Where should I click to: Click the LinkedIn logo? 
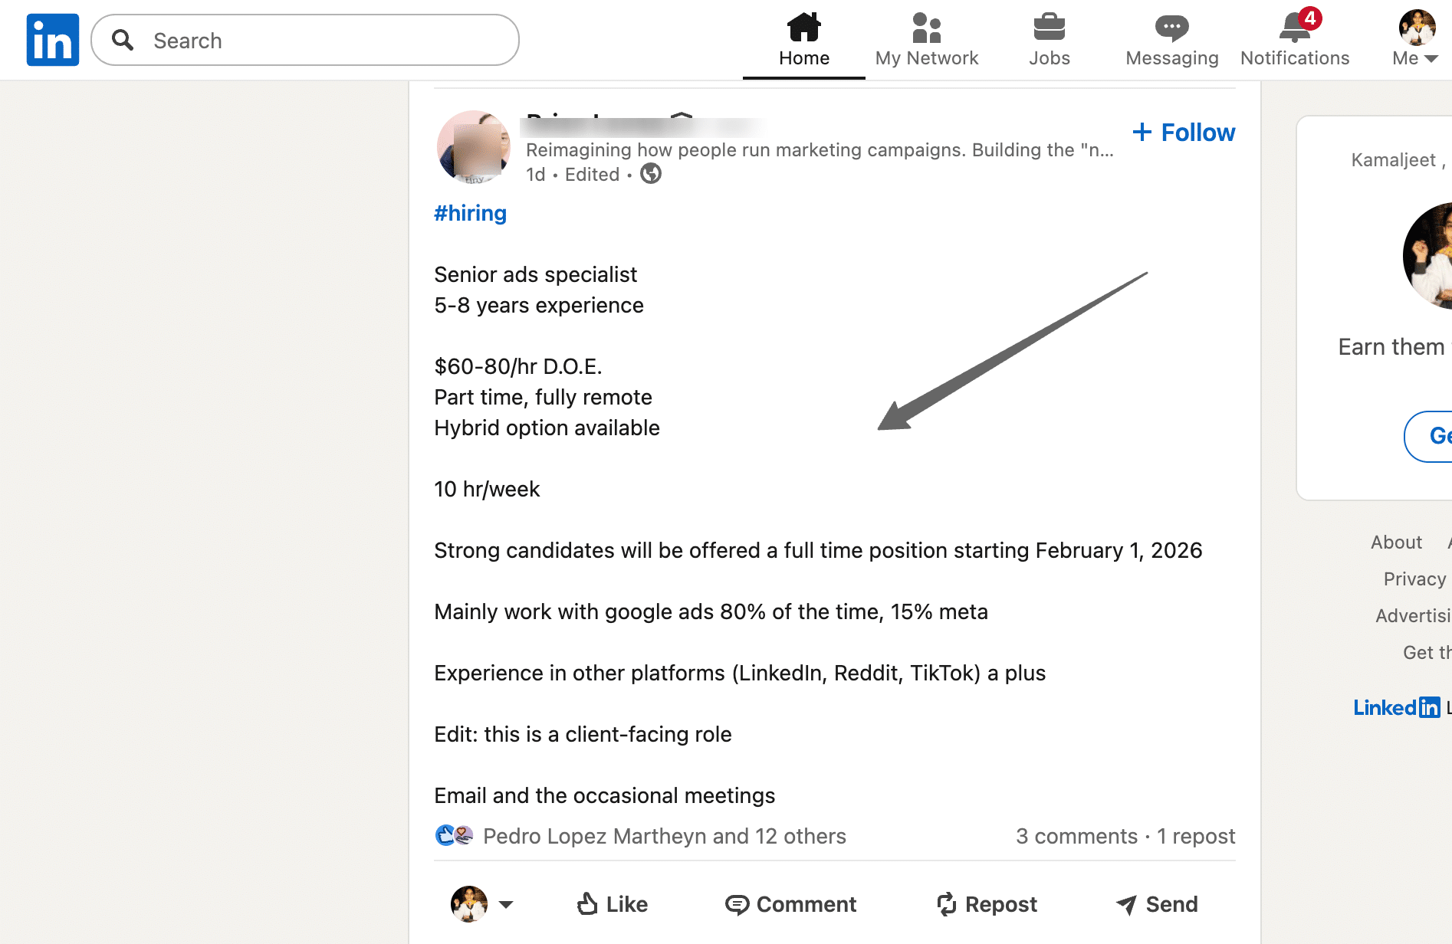(x=52, y=39)
